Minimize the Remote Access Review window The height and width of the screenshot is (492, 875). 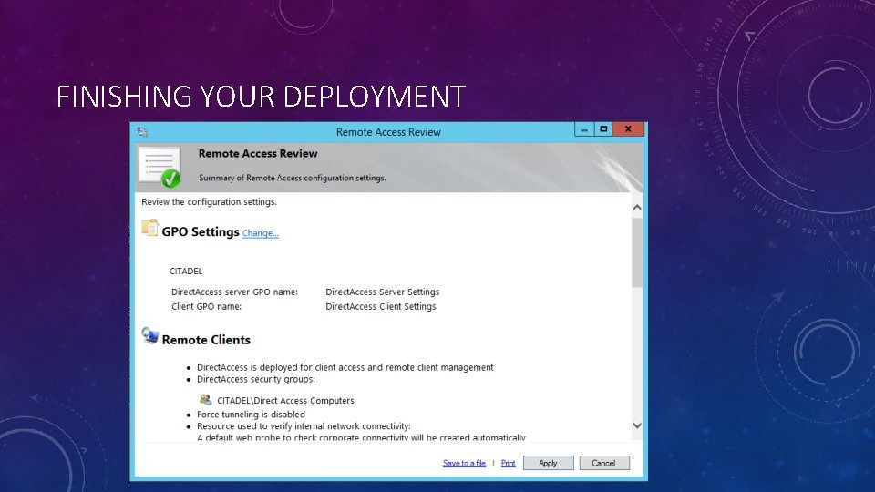pos(583,129)
